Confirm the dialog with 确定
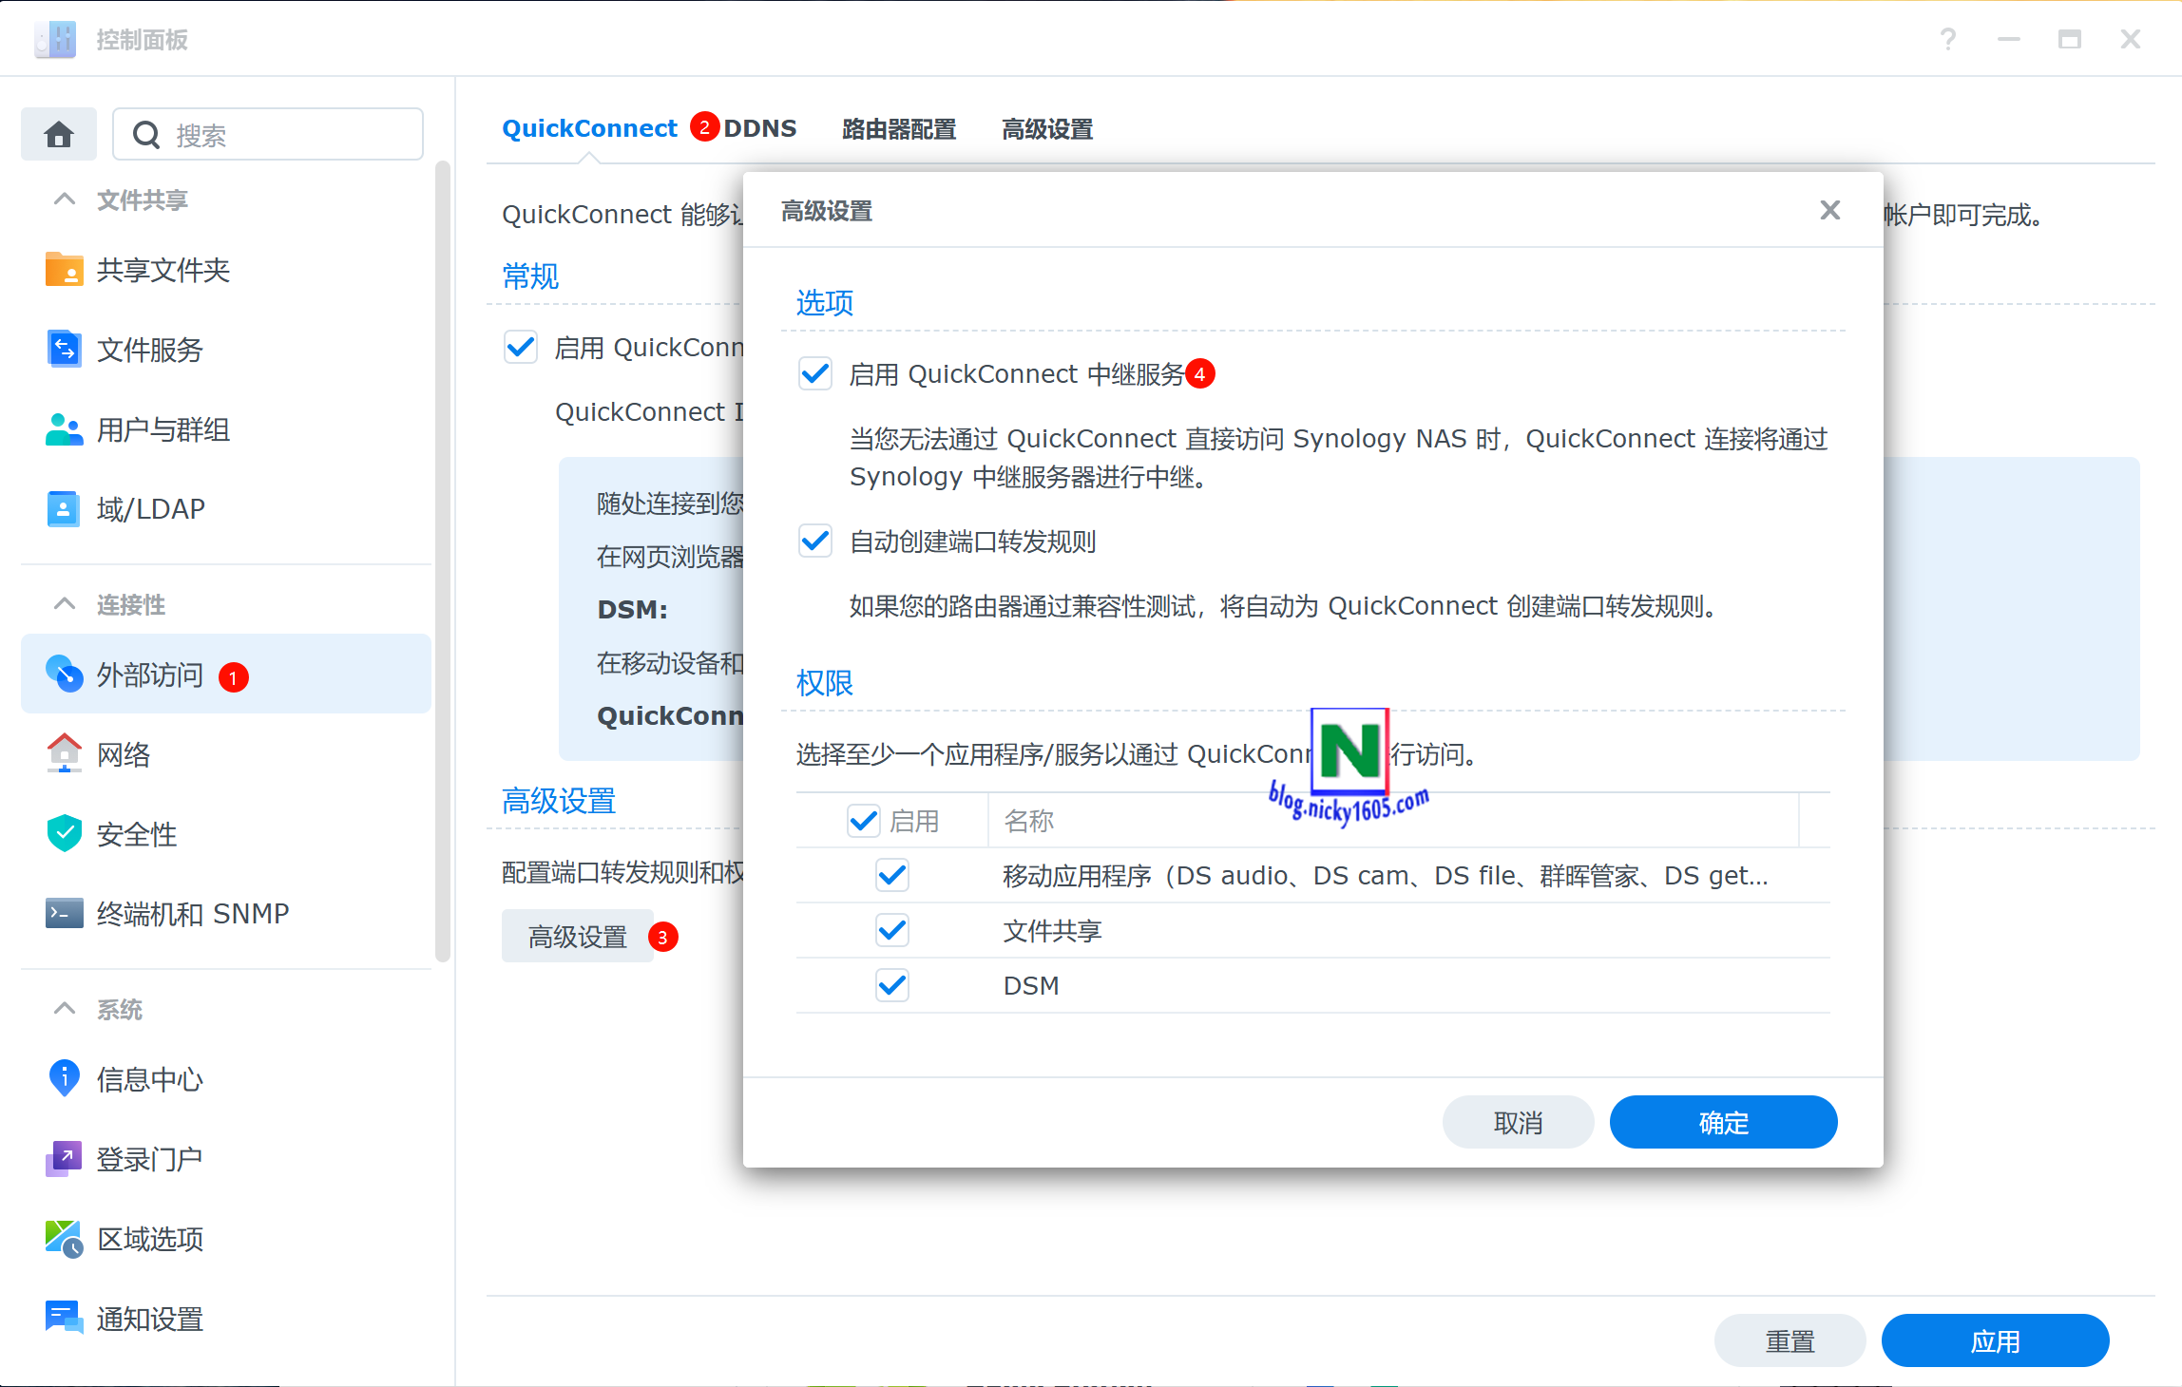The image size is (2182, 1387). click(1723, 1122)
